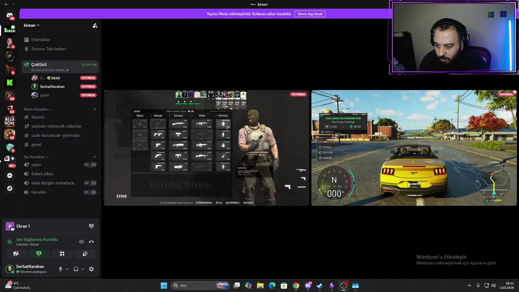Select the DEAD user in voice list

point(64,78)
